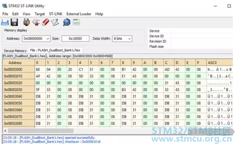Open the SWV viewer icon
The height and width of the screenshot is (147, 235).
click(x=76, y=22)
